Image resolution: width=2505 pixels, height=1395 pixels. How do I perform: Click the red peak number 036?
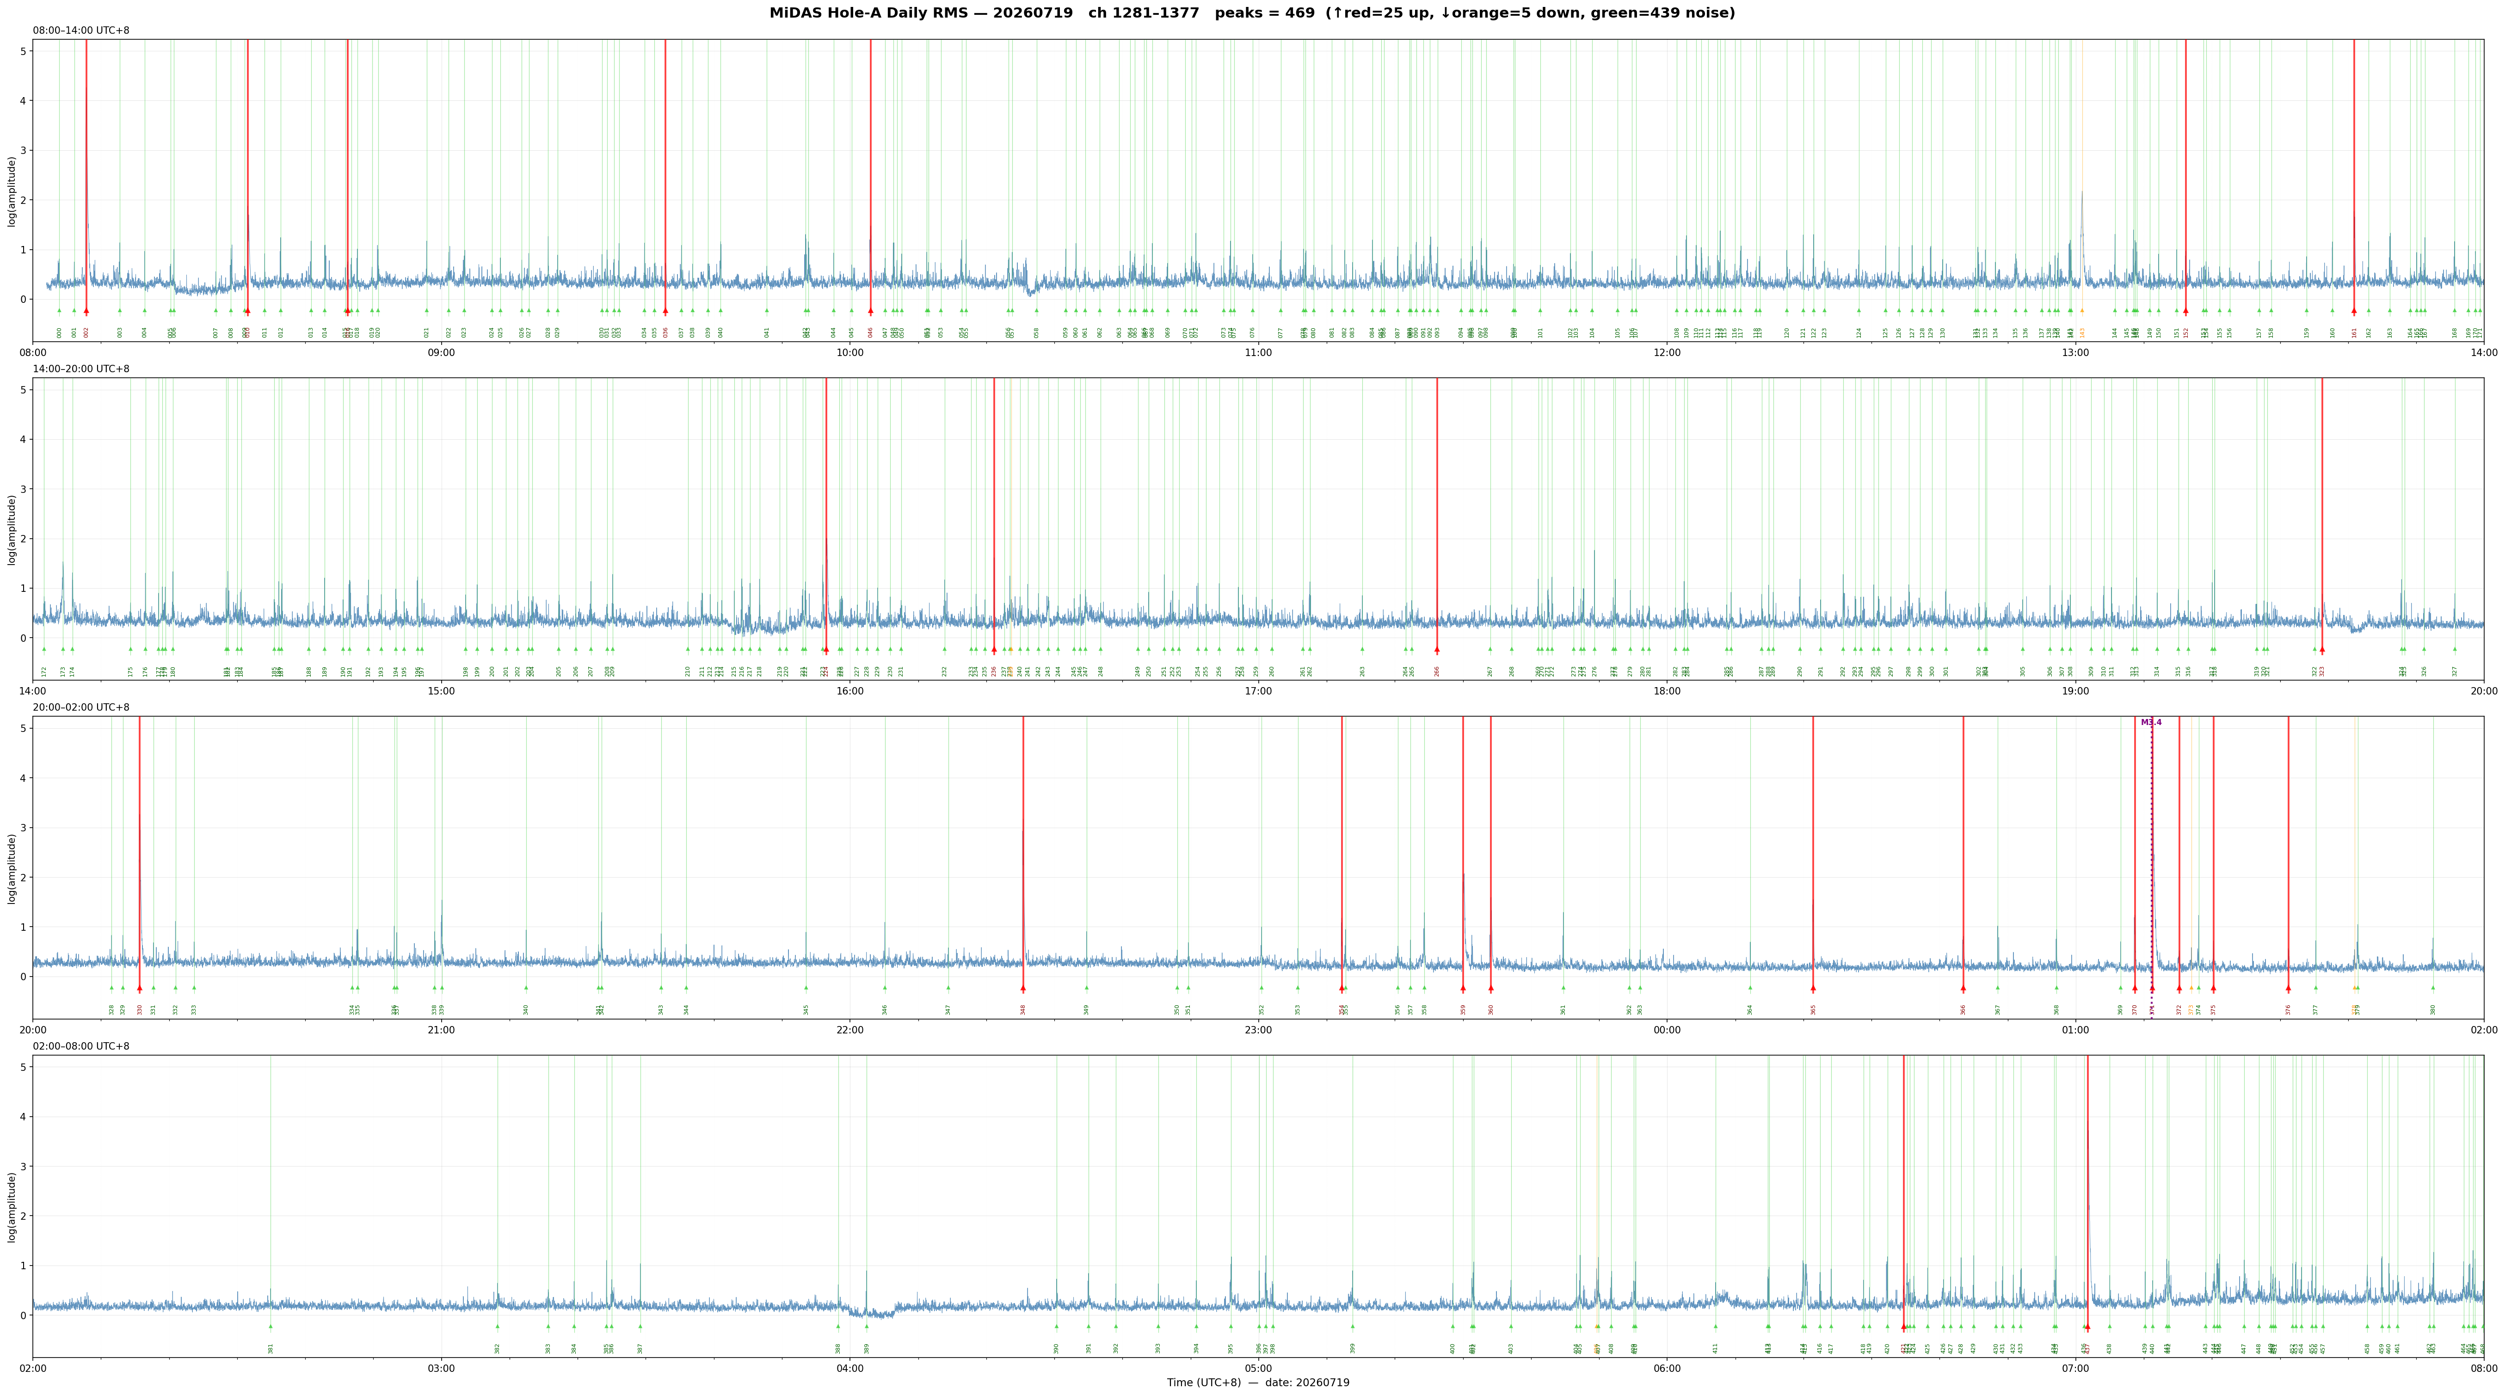[666, 332]
